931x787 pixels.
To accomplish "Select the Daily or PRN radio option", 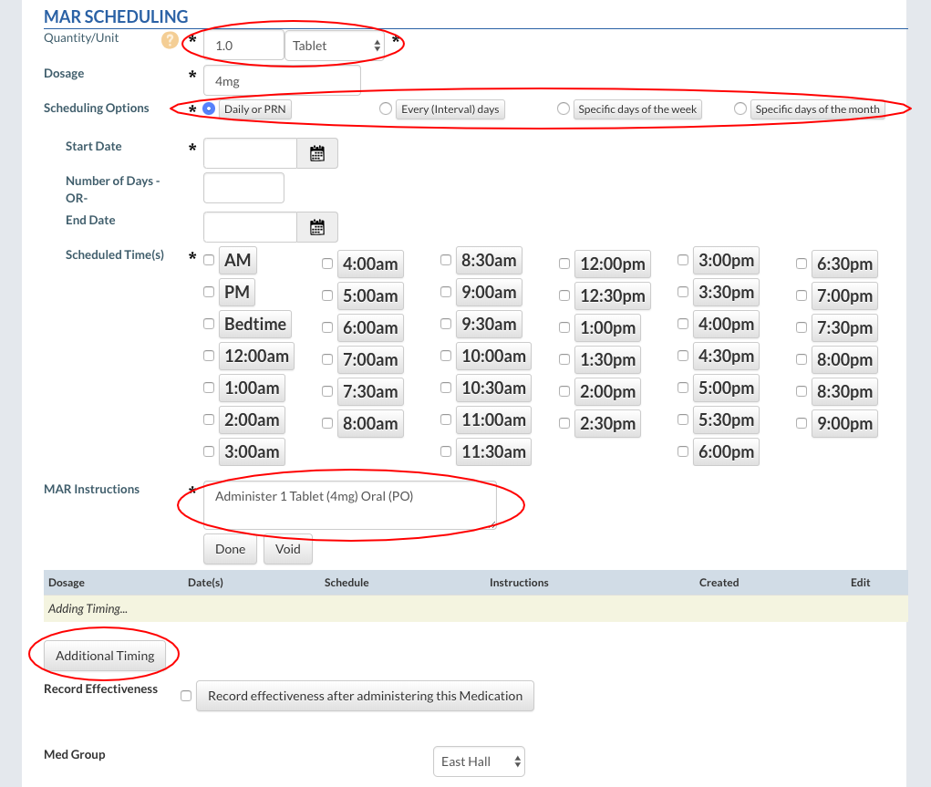I will tap(209, 109).
